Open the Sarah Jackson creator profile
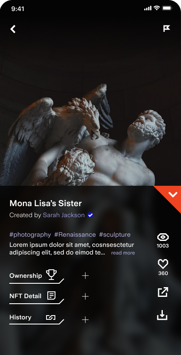The image size is (181, 355). click(x=63, y=215)
